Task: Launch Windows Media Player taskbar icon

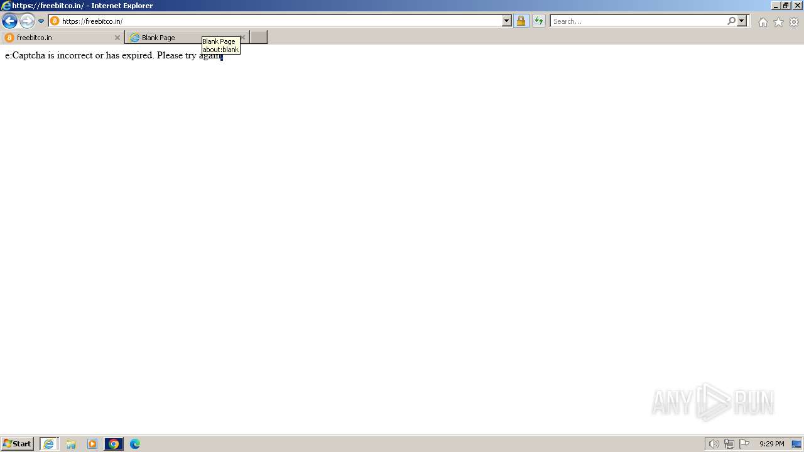Action: coord(92,444)
